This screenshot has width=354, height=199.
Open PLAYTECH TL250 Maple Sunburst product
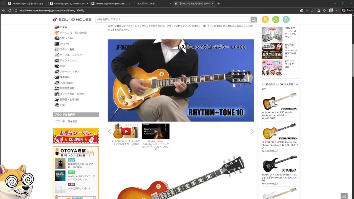point(277,114)
